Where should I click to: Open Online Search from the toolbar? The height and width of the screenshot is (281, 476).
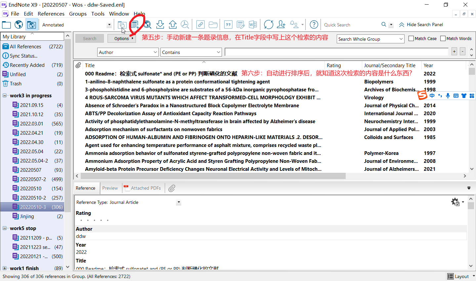(x=148, y=24)
